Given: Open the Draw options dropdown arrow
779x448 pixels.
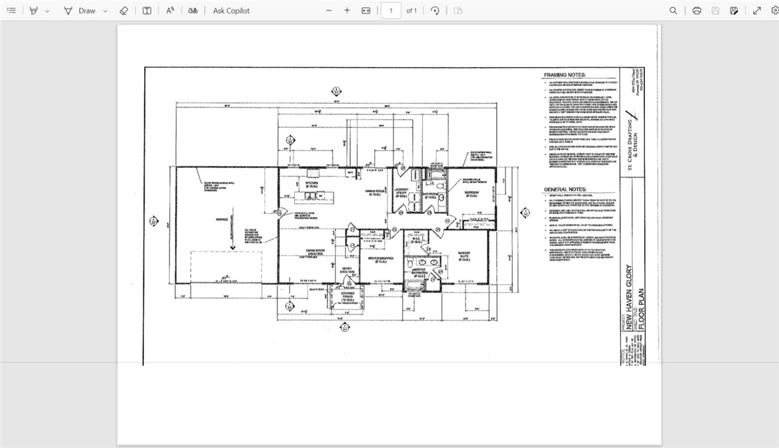Looking at the screenshot, I should coord(105,11).
